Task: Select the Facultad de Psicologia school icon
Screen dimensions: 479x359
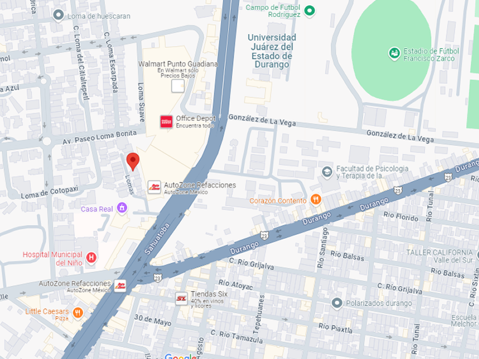Action: click(327, 172)
